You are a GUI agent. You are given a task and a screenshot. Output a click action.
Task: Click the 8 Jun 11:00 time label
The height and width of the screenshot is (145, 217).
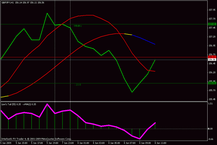[x=160, y=143]
